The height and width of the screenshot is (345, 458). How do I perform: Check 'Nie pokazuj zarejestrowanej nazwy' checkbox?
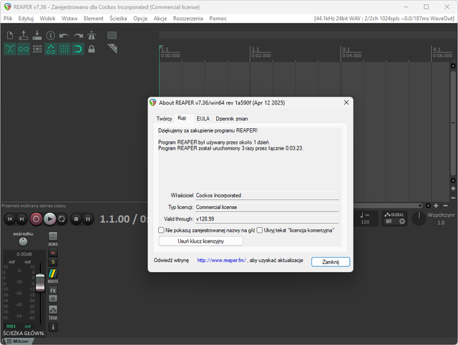161,230
